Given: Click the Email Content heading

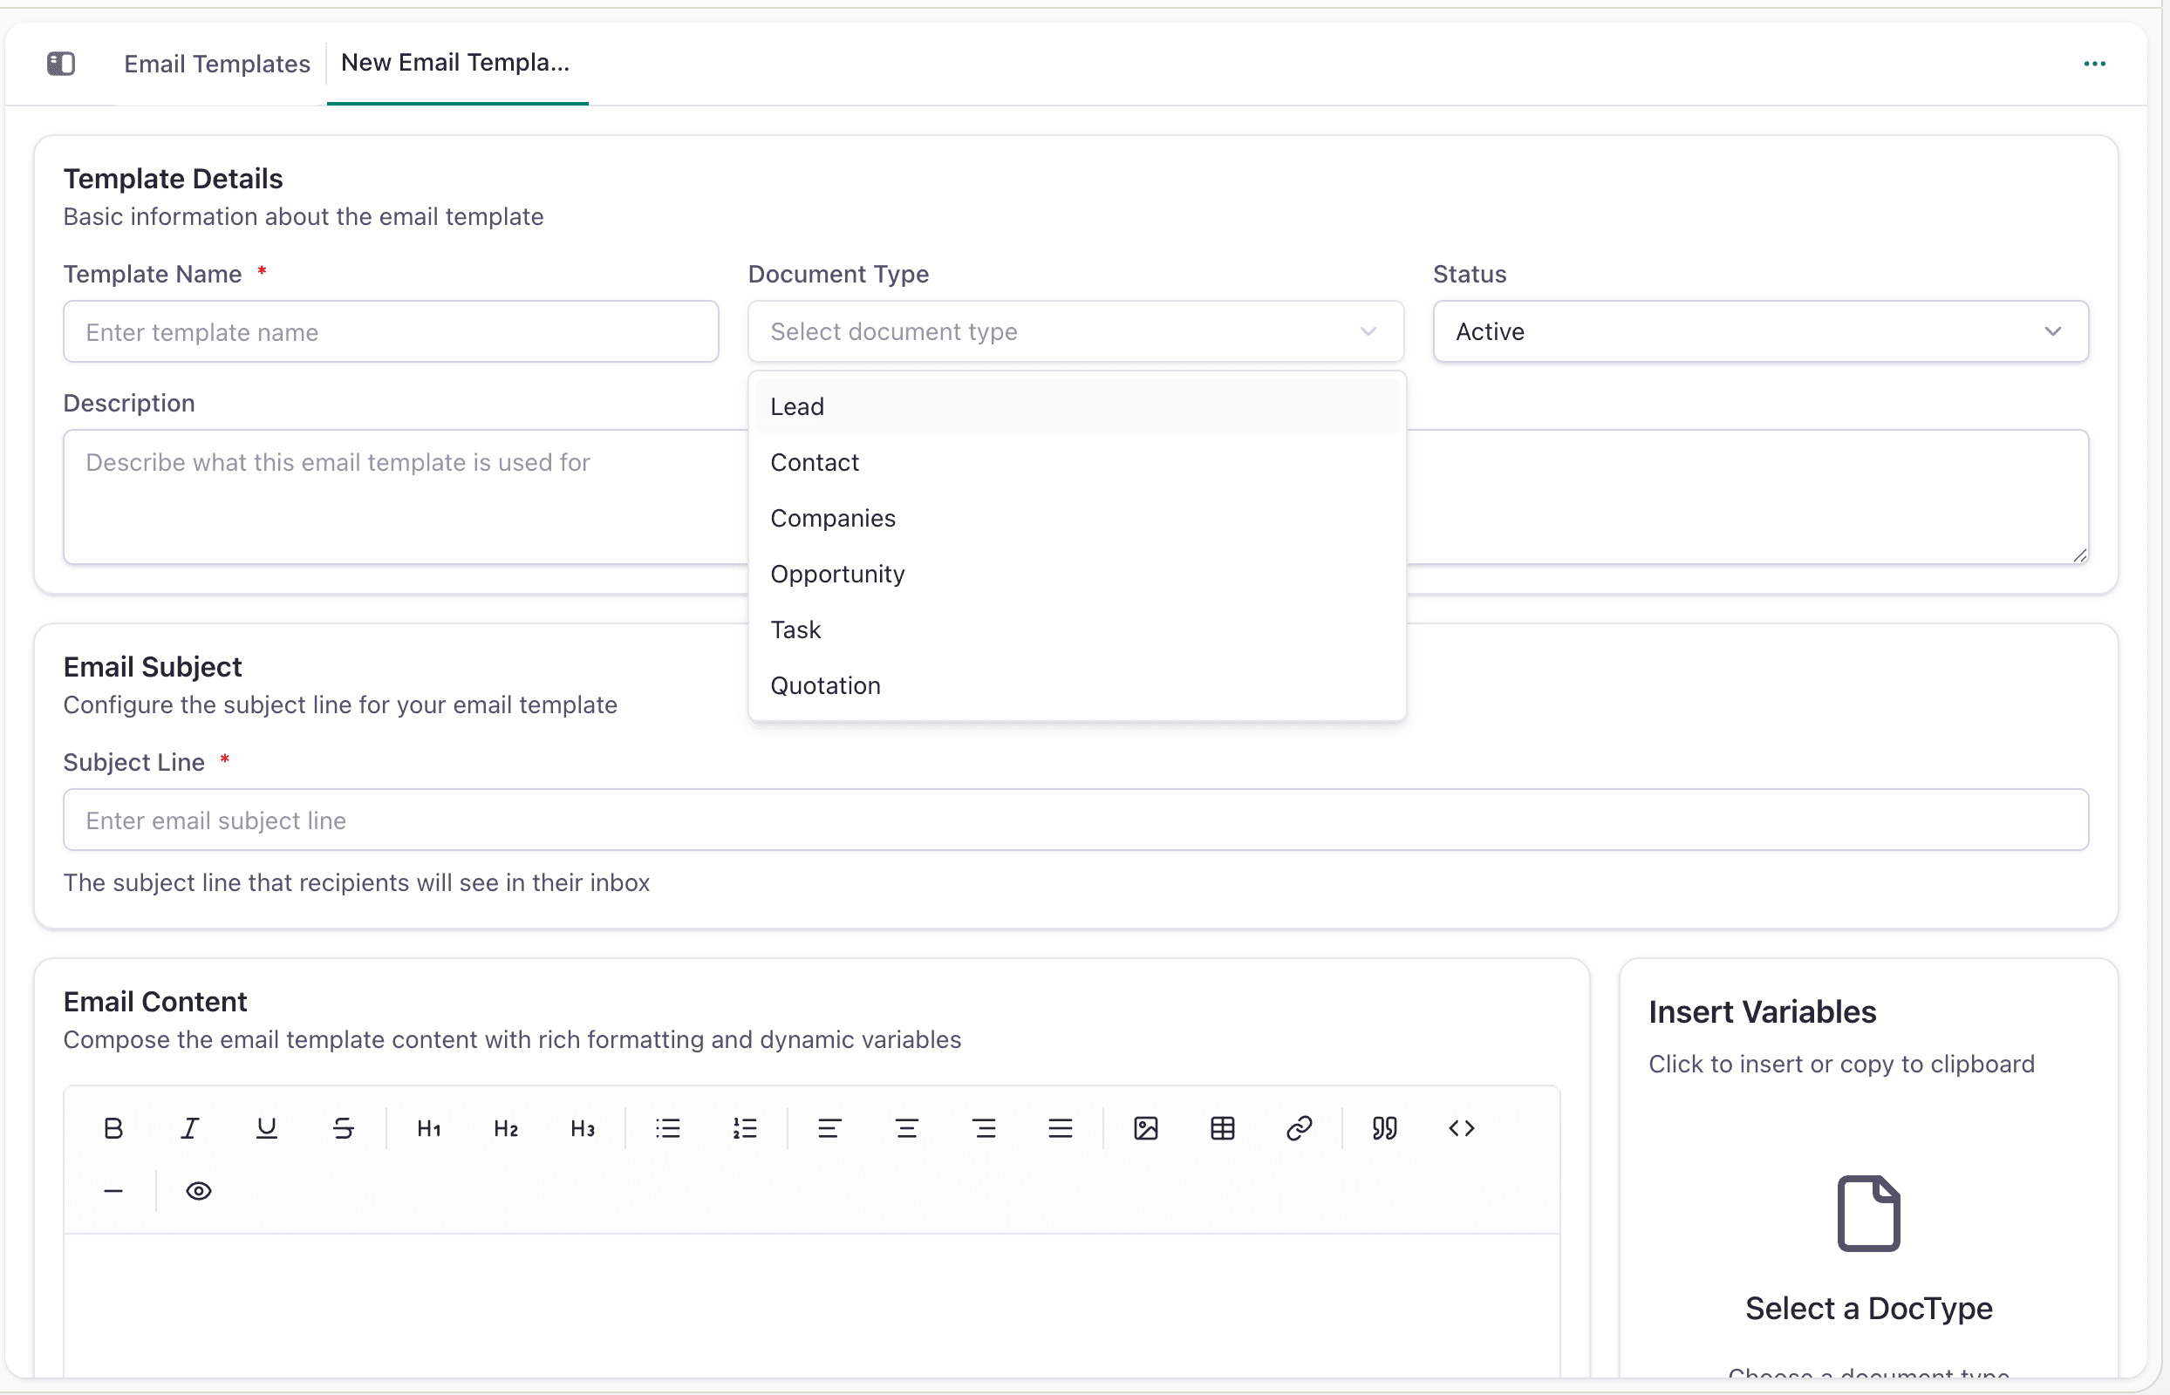Looking at the screenshot, I should pos(155,1002).
